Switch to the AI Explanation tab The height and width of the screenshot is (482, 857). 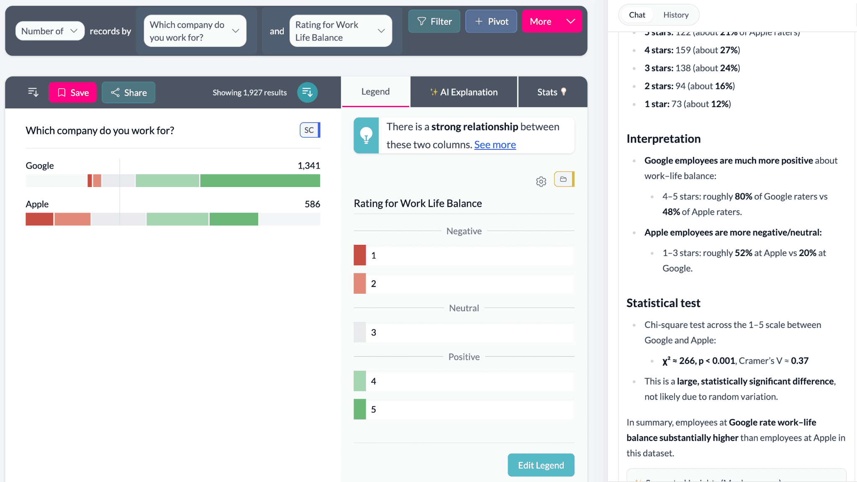point(464,92)
